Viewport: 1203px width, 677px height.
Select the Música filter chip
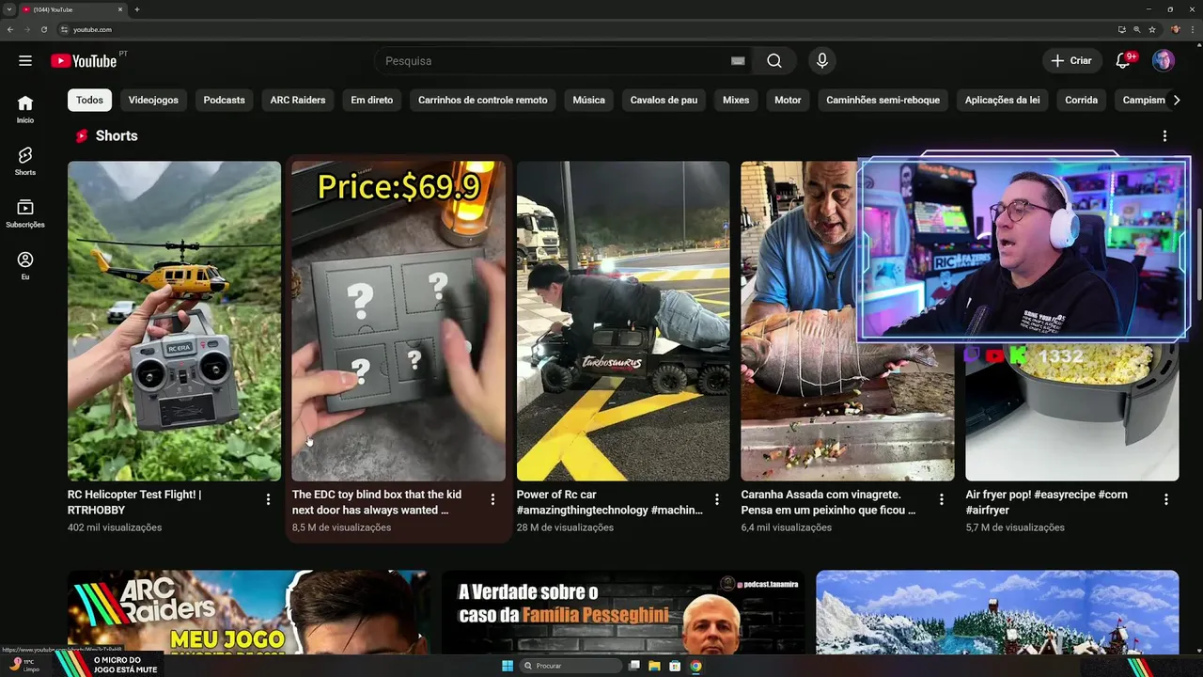pyautogui.click(x=589, y=100)
